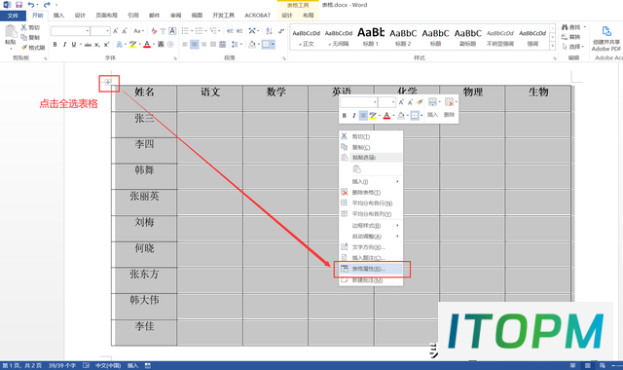The width and height of the screenshot is (623, 370).
Task: Click the Grow Font icon in ribbon
Action: pyautogui.click(x=115, y=31)
